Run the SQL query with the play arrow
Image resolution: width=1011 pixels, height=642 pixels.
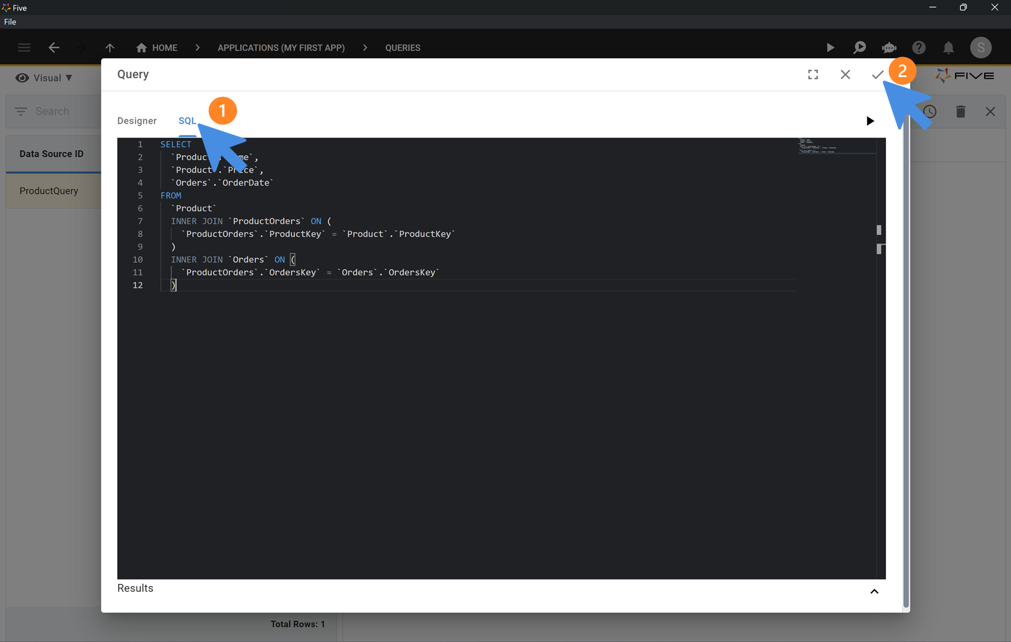pos(870,120)
